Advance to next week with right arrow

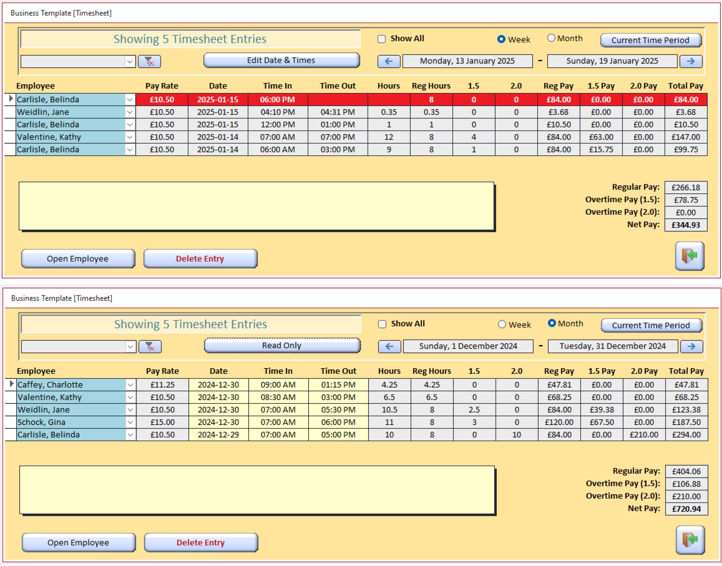pos(690,61)
